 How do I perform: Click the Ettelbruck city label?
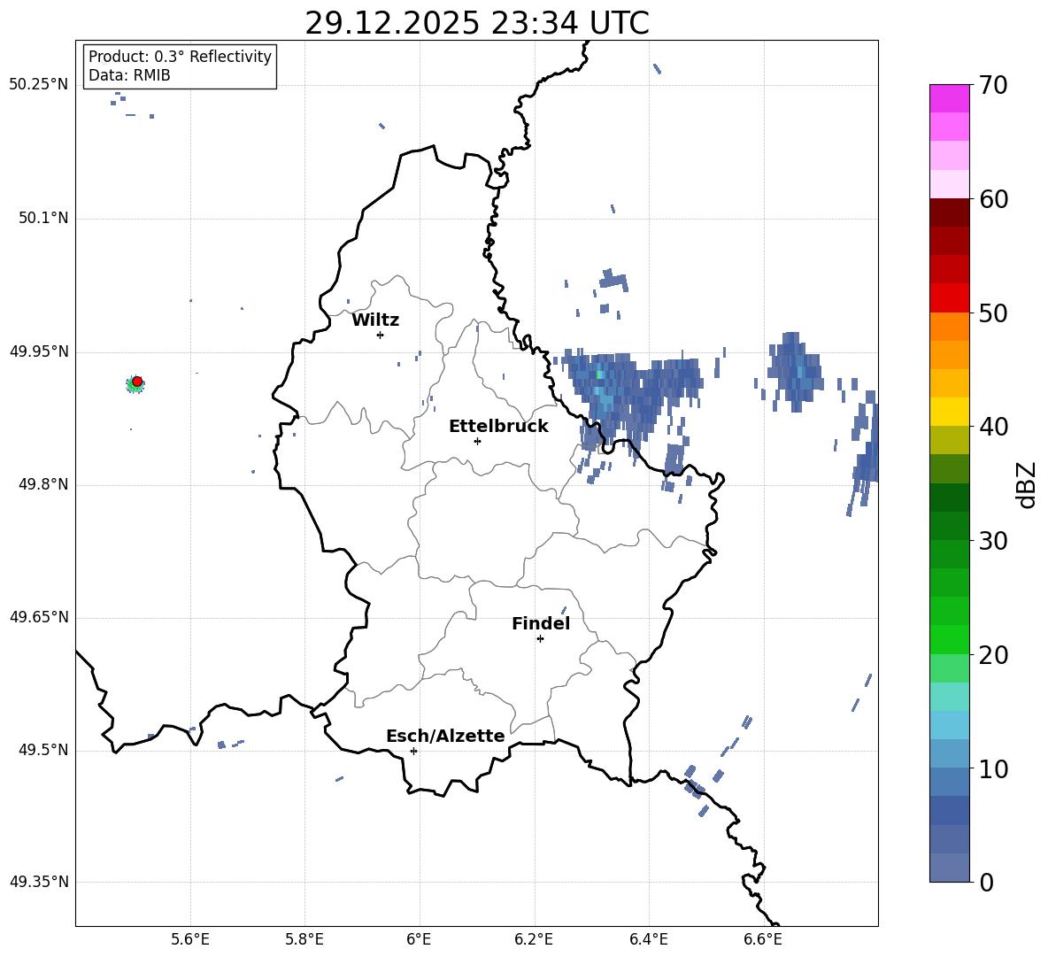click(498, 427)
